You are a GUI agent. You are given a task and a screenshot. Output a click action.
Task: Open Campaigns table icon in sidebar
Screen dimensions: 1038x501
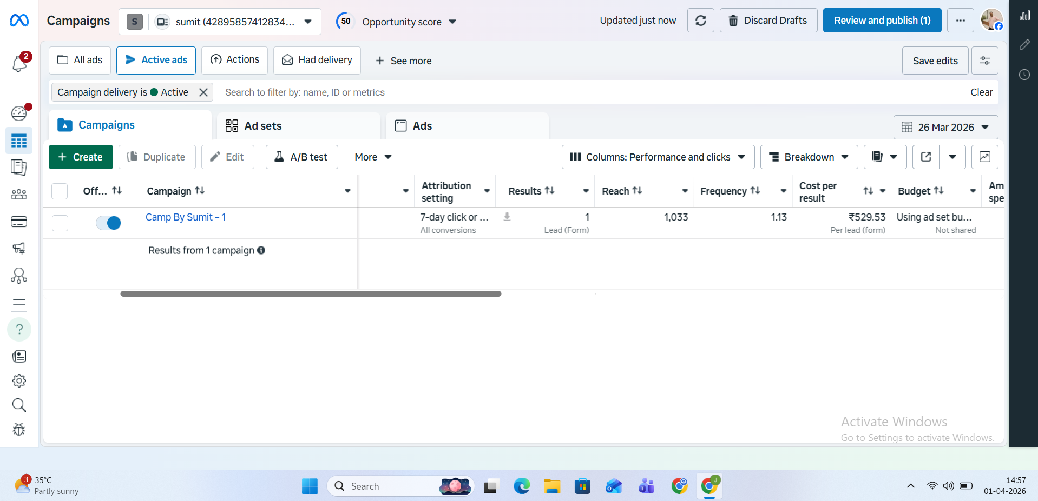[19, 141]
